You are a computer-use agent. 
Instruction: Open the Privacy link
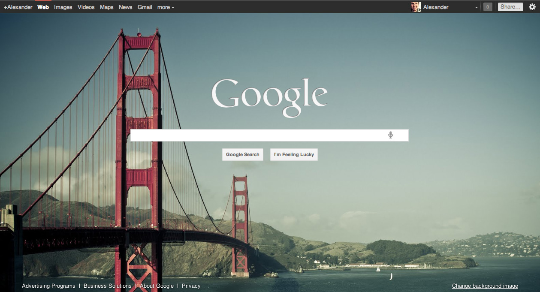[x=191, y=286]
